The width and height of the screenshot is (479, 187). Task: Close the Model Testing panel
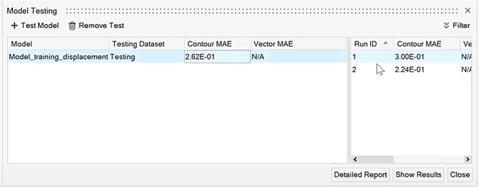click(467, 11)
